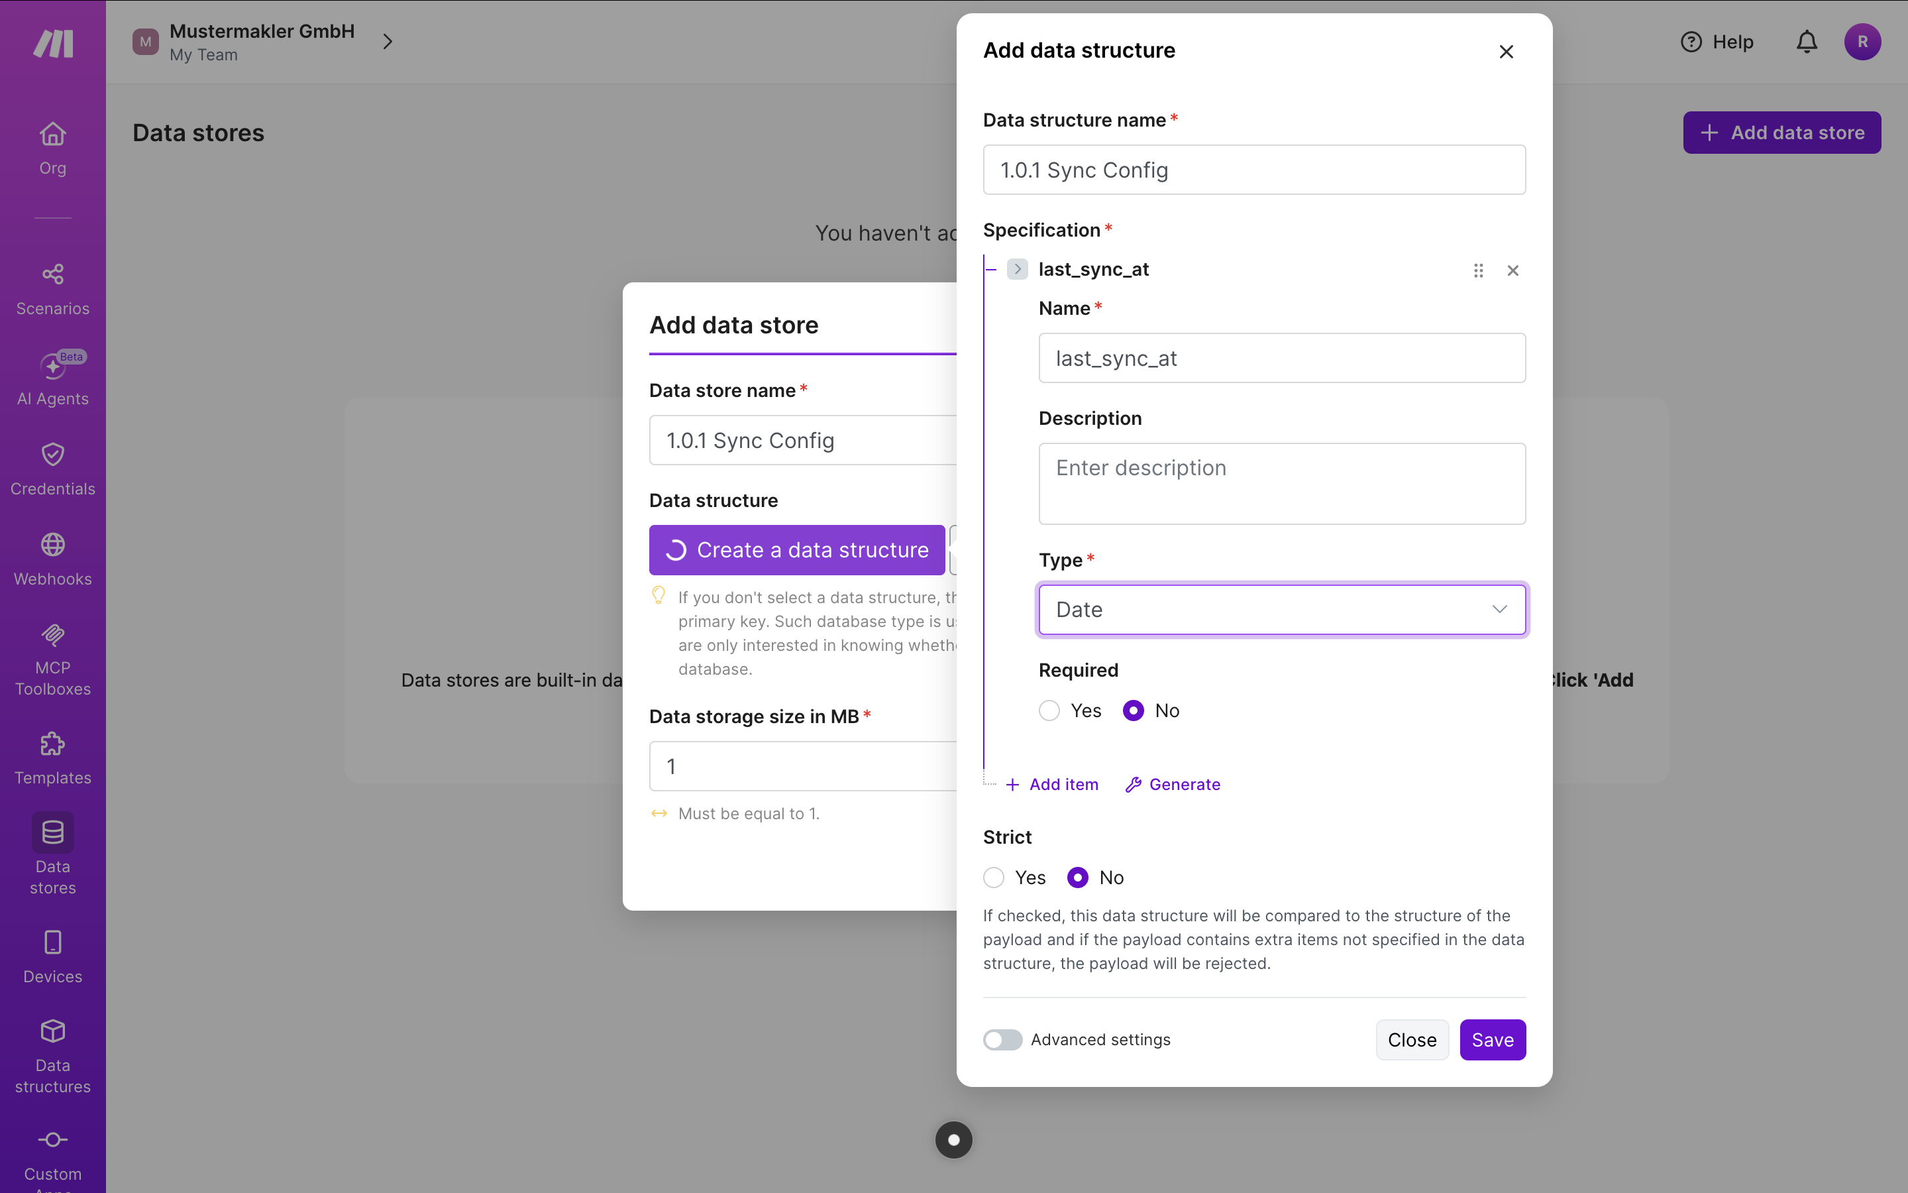
Task: Open Webhooks globe icon
Action: 53,544
